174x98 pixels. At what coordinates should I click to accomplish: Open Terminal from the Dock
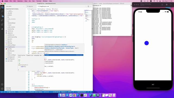(82, 95)
